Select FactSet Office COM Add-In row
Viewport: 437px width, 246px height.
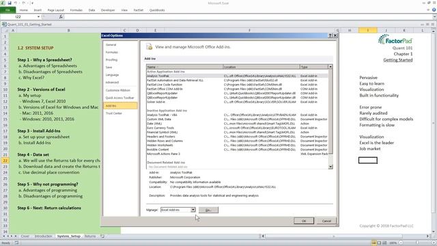pyautogui.click(x=237, y=89)
